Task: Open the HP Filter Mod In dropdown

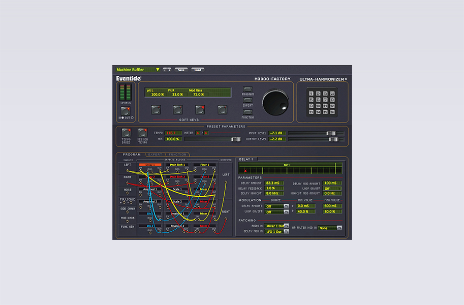Action: (x=330, y=228)
